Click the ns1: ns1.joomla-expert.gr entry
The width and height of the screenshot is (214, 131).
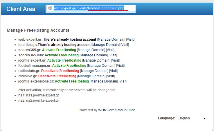coord(39,95)
